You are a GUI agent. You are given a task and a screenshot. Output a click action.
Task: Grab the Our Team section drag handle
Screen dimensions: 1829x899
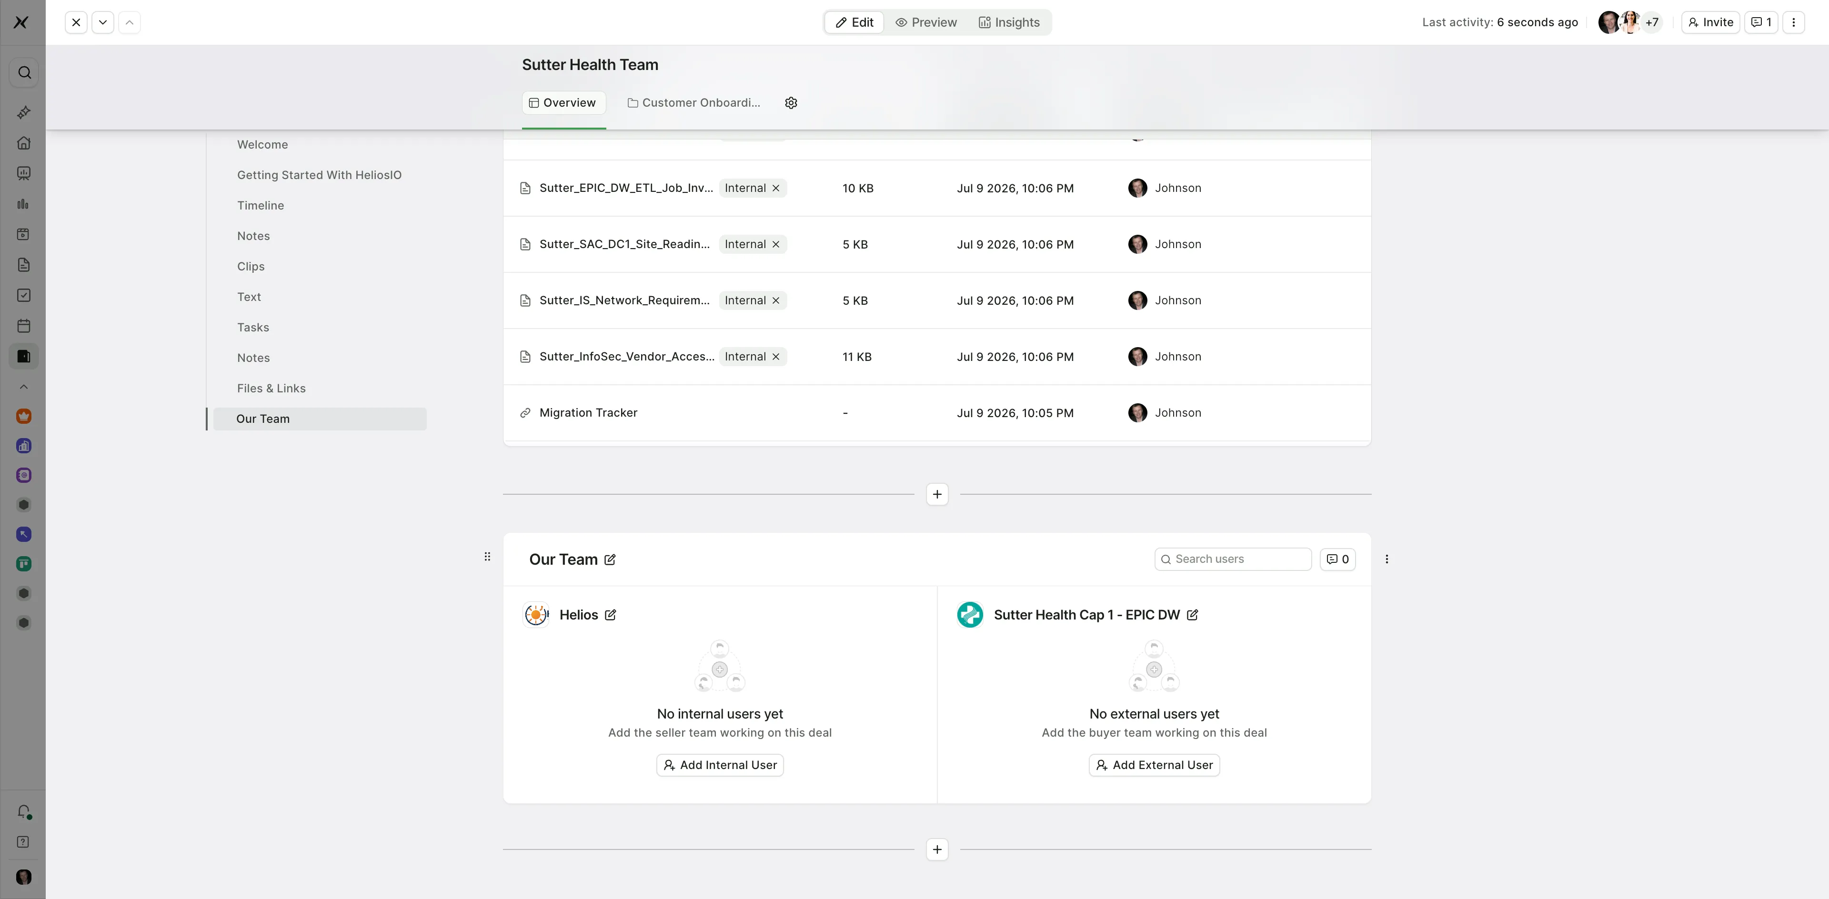tap(487, 557)
